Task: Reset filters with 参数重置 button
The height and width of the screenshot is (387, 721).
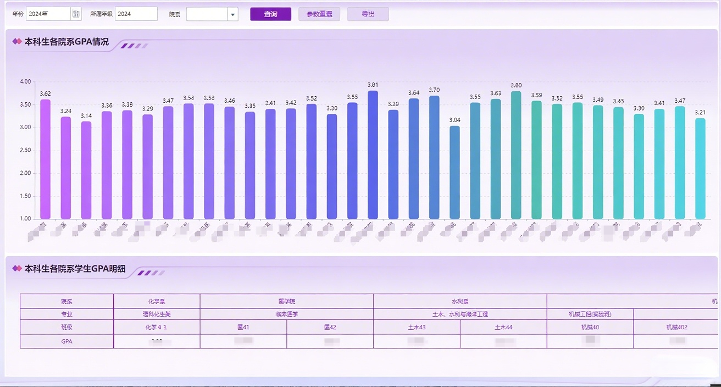Action: (x=319, y=14)
